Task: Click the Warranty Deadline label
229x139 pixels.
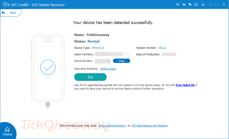Action: 86,69
